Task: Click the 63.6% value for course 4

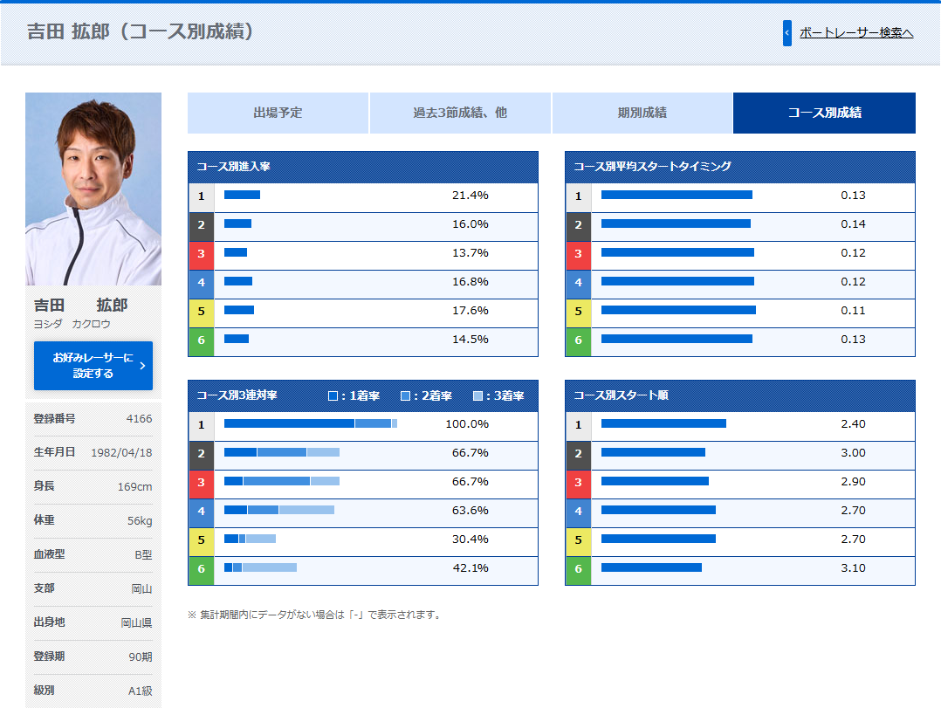Action: click(470, 511)
